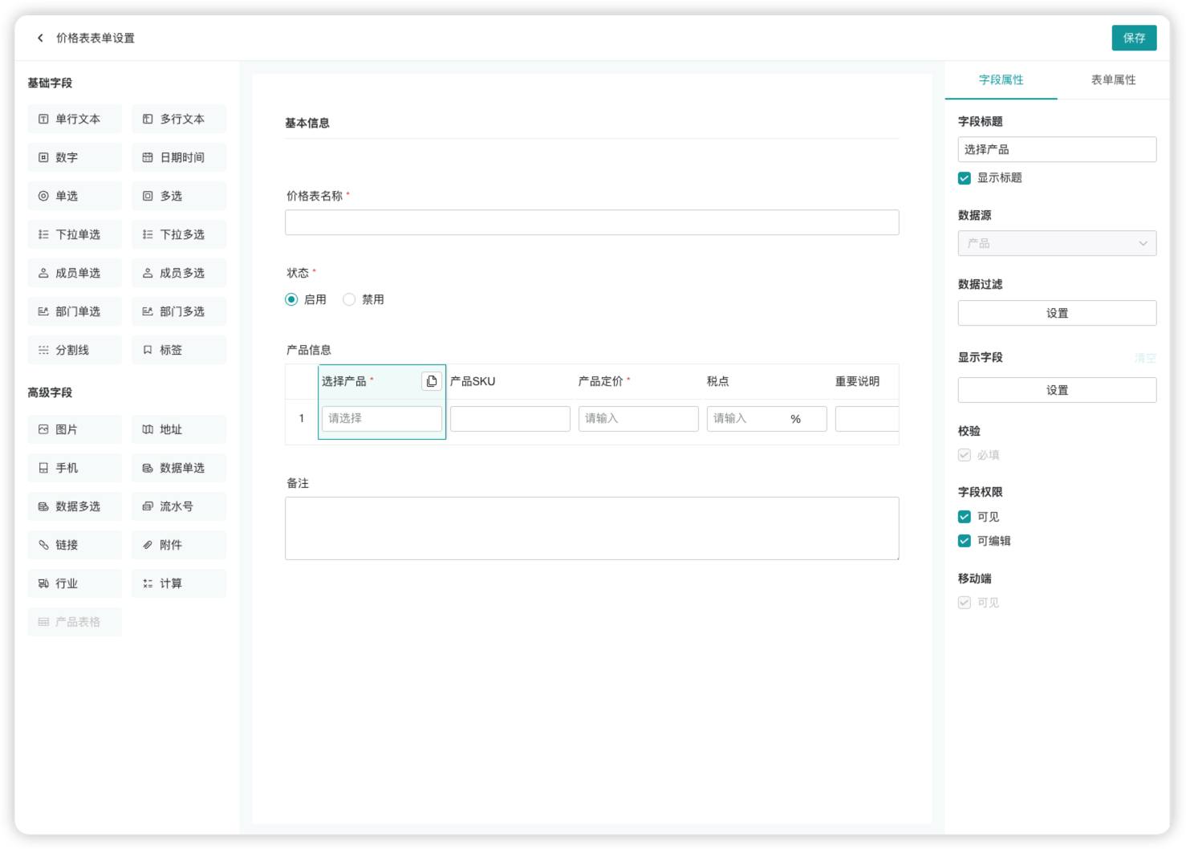Viewport: 1186px width, 849px height.
Task: Add a 地址 field
Action: (x=179, y=429)
